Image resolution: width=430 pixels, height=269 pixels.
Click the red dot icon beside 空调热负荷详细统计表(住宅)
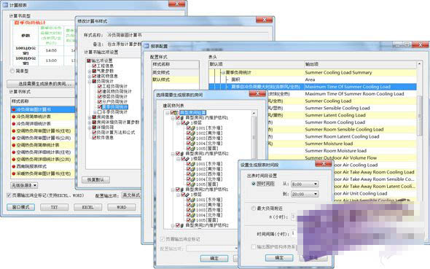(14, 152)
